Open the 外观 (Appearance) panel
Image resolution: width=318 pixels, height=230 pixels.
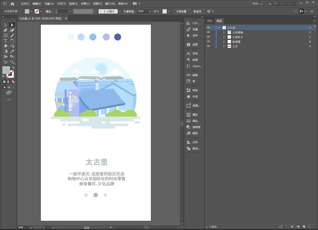pyautogui.click(x=194, y=96)
